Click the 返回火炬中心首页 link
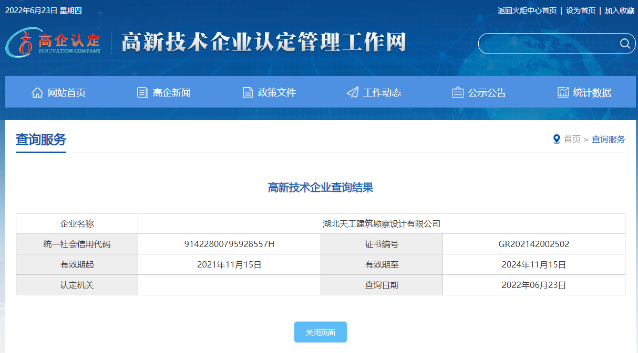638x353 pixels. click(527, 10)
